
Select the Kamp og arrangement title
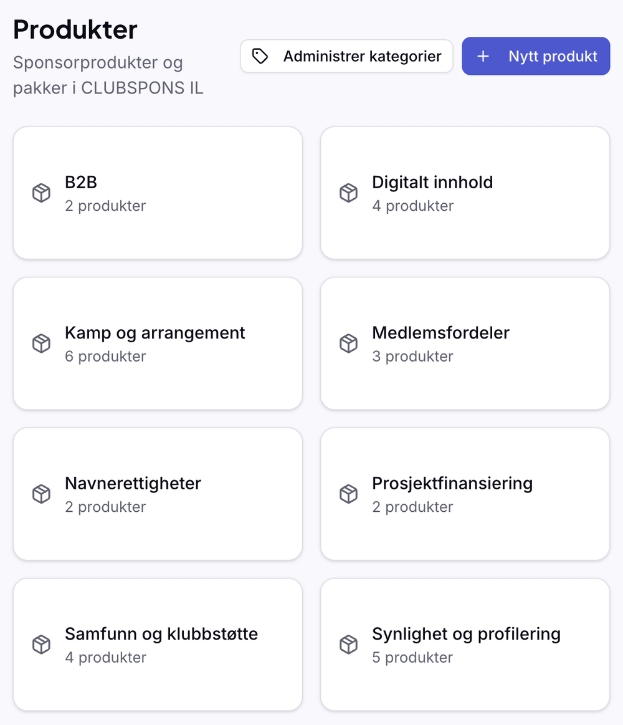click(155, 333)
